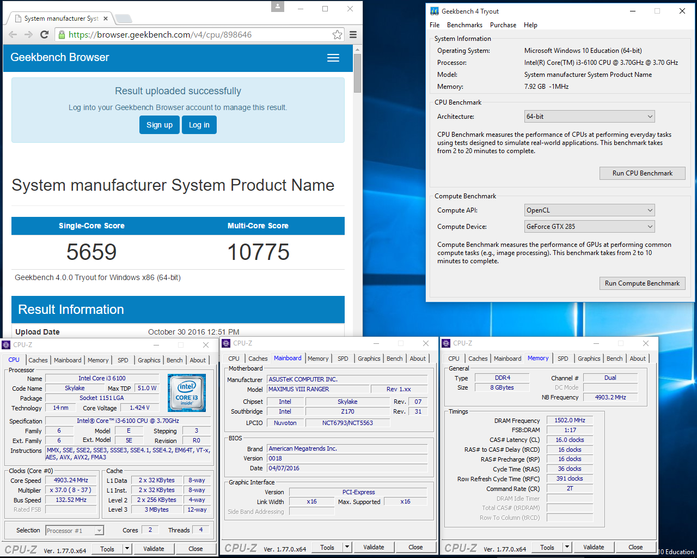
Task: Open the Geekbench Purchase menu
Action: pyautogui.click(x=503, y=25)
